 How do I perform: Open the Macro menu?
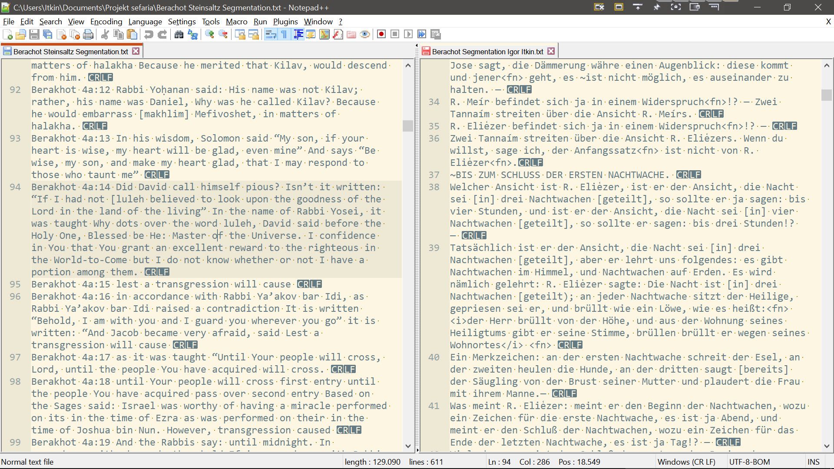236,22
